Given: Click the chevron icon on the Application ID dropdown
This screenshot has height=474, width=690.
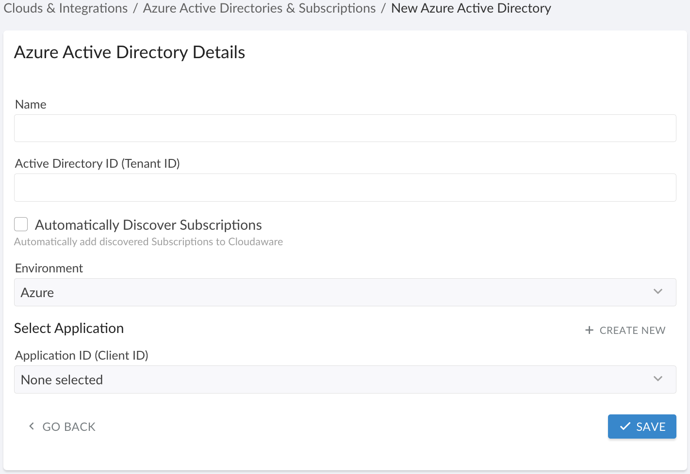Looking at the screenshot, I should 658,379.
